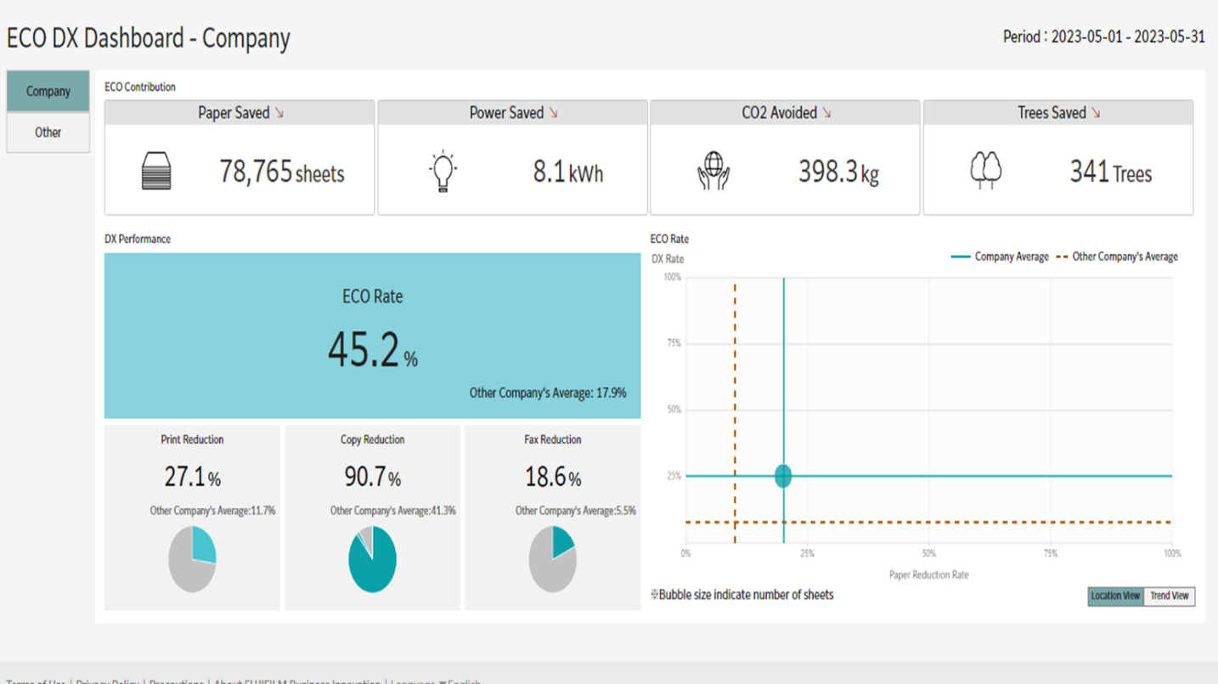Image resolution: width=1218 pixels, height=684 pixels.
Task: Click the down-trend arrow next to Paper Saved
Action: (x=279, y=113)
